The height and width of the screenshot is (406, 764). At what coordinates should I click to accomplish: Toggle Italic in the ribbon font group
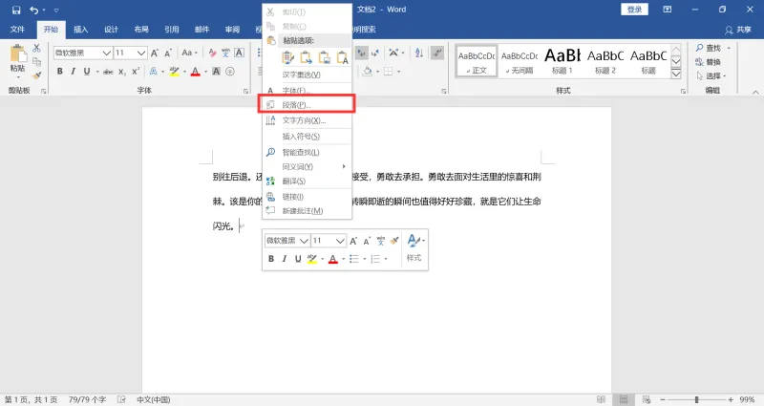coord(74,71)
